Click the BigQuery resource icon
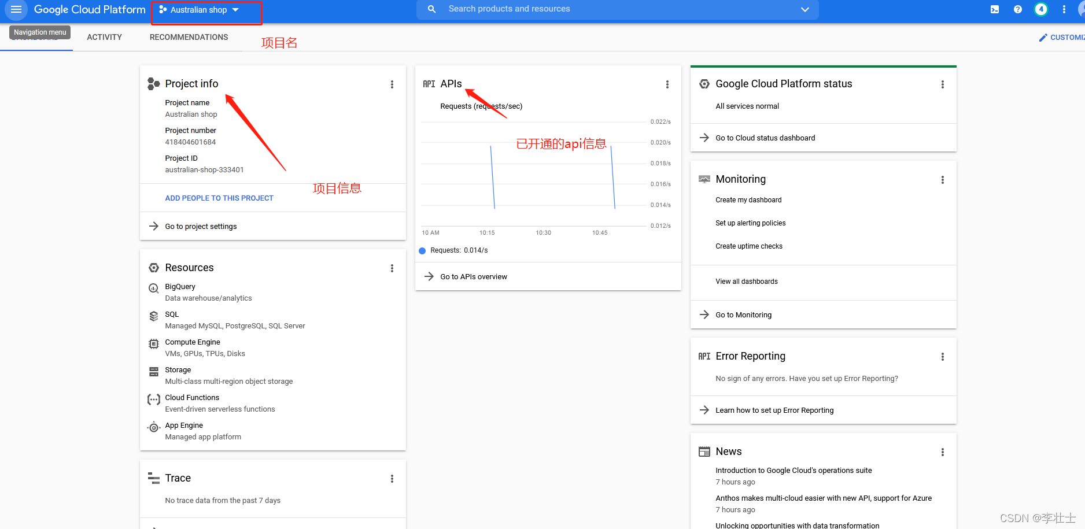This screenshot has width=1085, height=529. click(x=153, y=288)
